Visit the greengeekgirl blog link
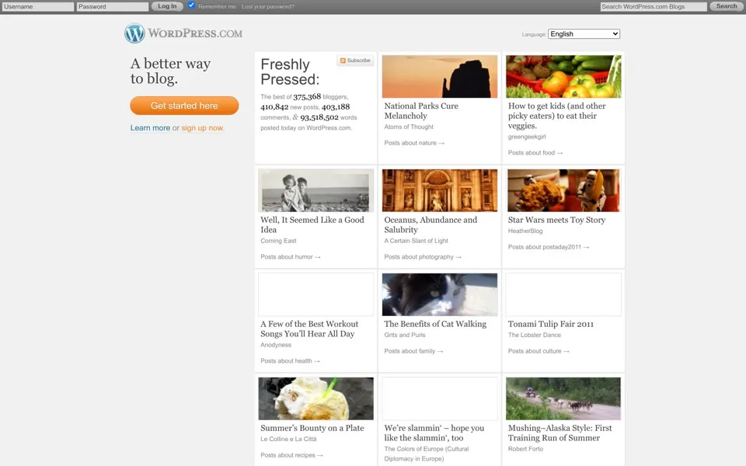 point(527,137)
